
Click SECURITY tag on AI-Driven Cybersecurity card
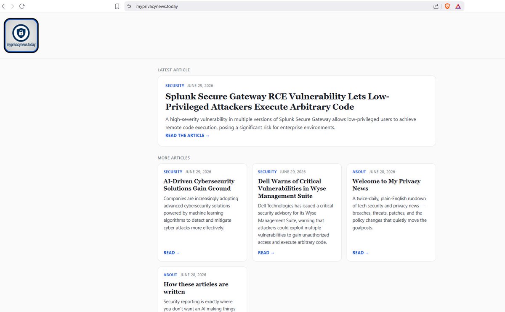[x=173, y=172]
